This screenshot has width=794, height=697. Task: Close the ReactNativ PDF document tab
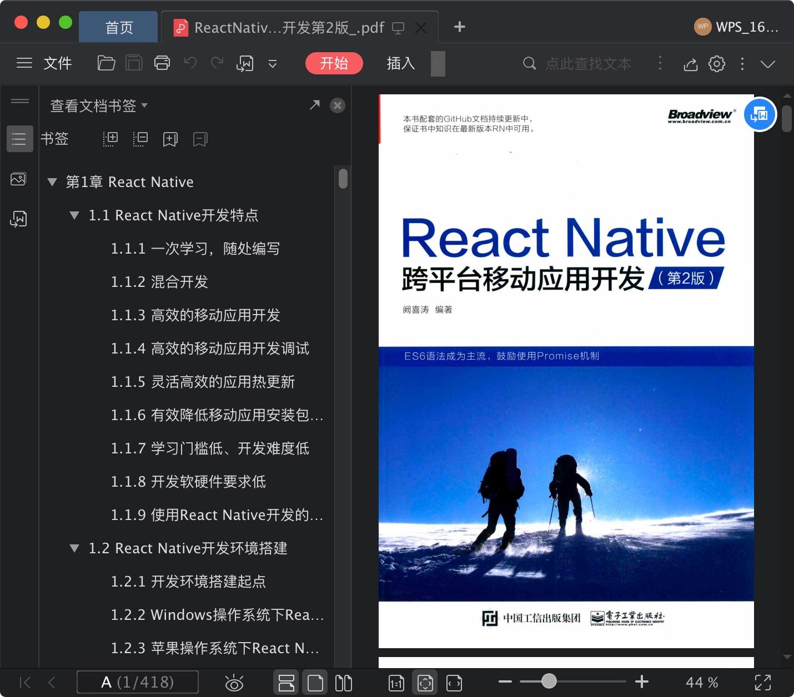click(x=421, y=28)
